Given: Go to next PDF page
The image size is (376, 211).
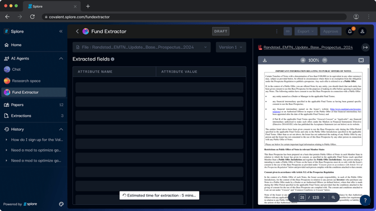Looking at the screenshot, I should tap(324, 198).
